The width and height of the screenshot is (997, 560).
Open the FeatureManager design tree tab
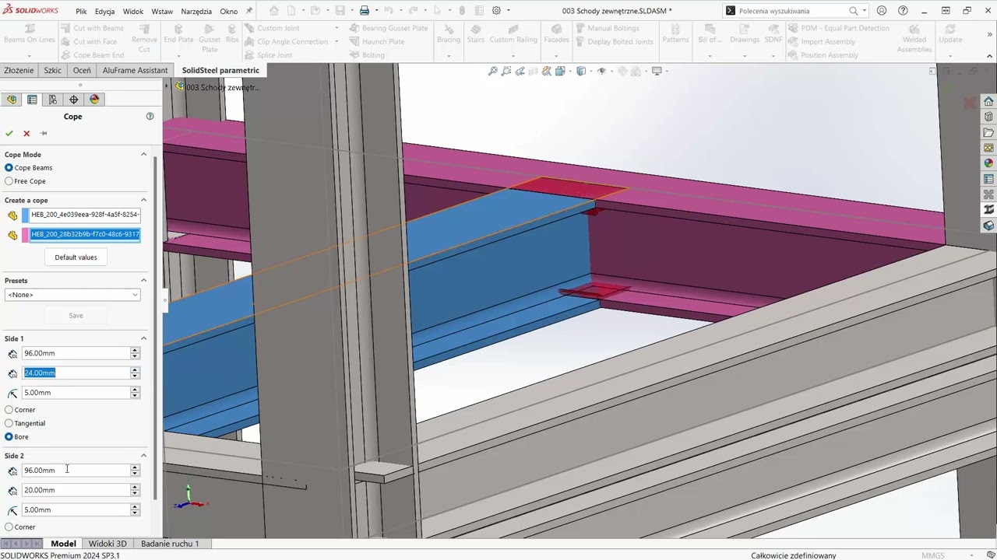tap(12, 100)
